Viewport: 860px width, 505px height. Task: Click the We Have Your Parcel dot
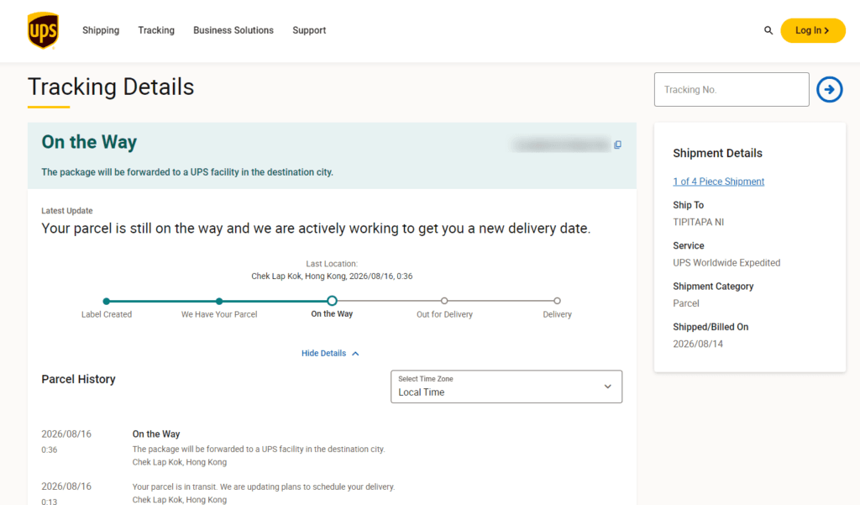coord(219,301)
